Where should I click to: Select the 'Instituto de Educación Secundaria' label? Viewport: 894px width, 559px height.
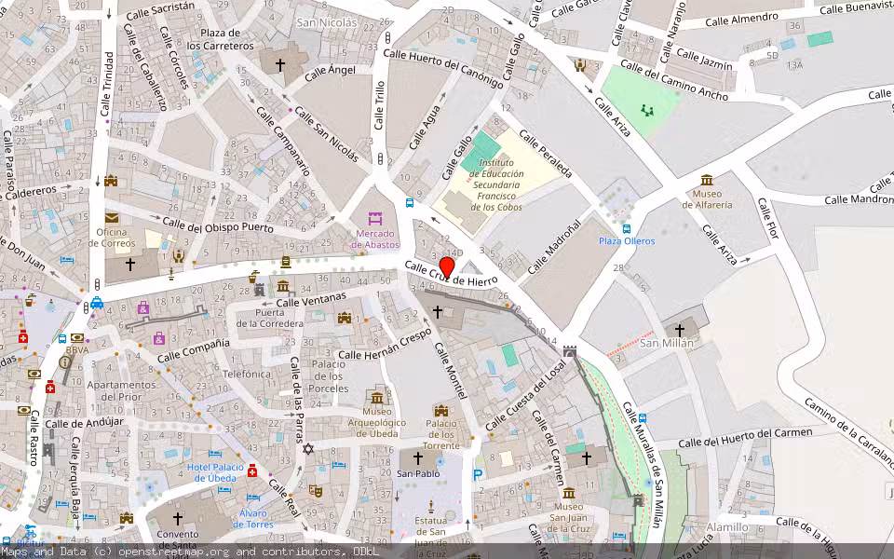point(497,184)
